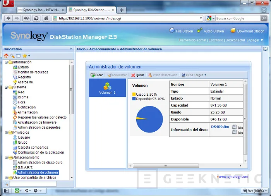Select Volumen 1 volume icon
The image size is (271, 196).
[107, 88]
